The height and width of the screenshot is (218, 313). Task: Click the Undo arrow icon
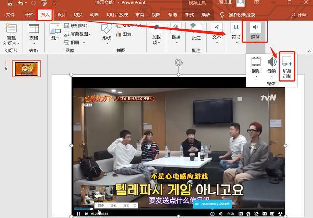click(21, 3)
